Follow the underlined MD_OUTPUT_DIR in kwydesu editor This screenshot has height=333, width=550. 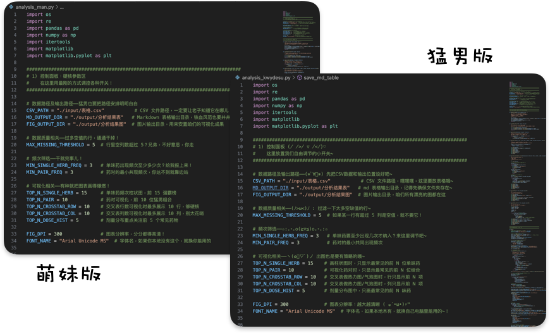point(271,188)
